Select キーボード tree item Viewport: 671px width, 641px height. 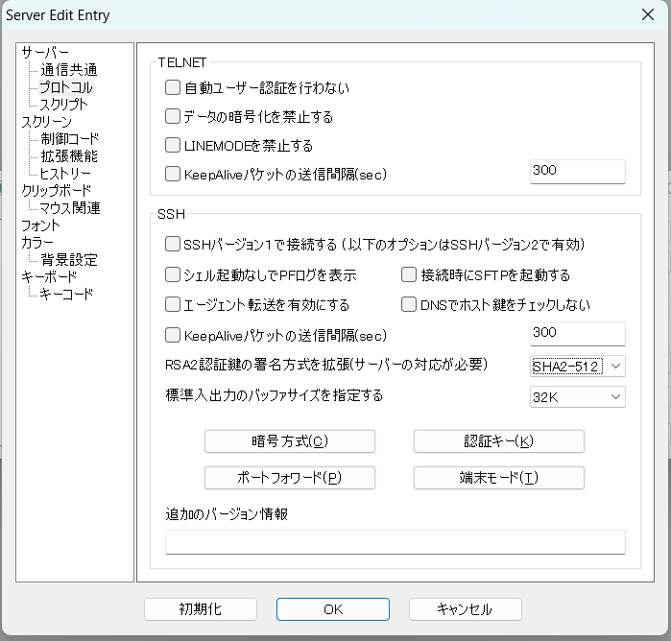point(49,277)
